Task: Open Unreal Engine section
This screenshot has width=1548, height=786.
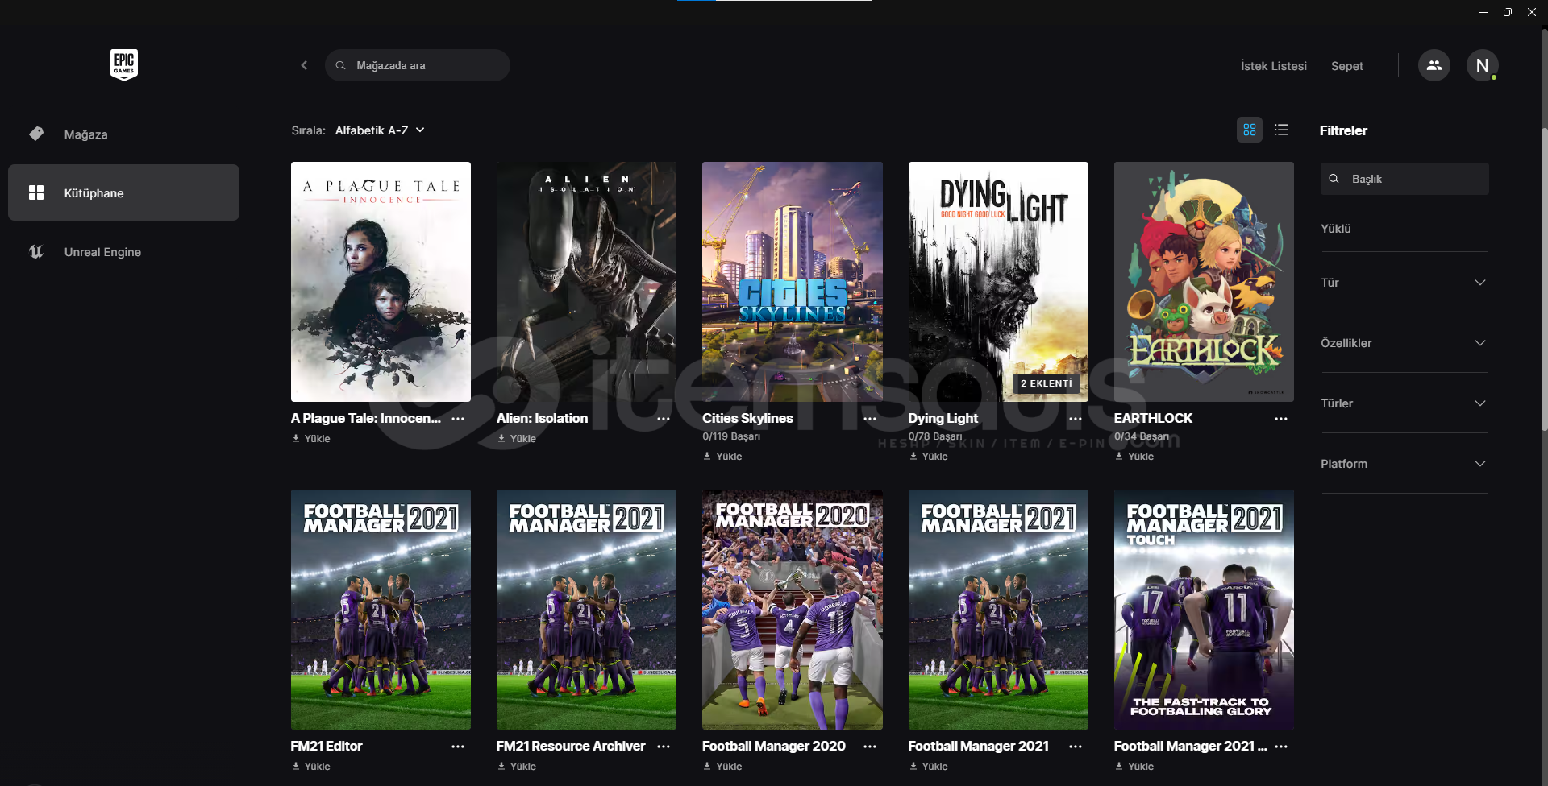Action: (x=123, y=251)
